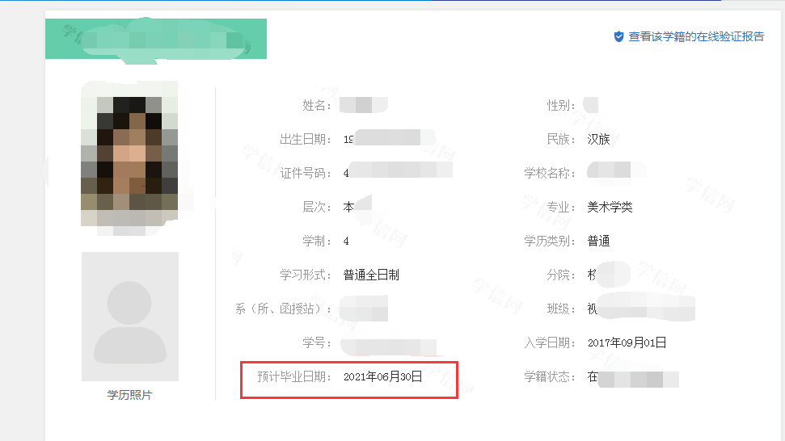785x441 pixels.
Task: Click the blue shield verification icon
Action: click(x=618, y=36)
